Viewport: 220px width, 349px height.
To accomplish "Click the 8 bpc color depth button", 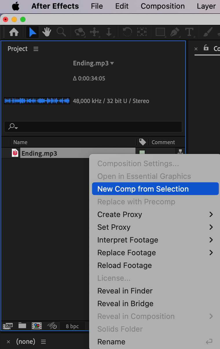I will click(x=72, y=326).
